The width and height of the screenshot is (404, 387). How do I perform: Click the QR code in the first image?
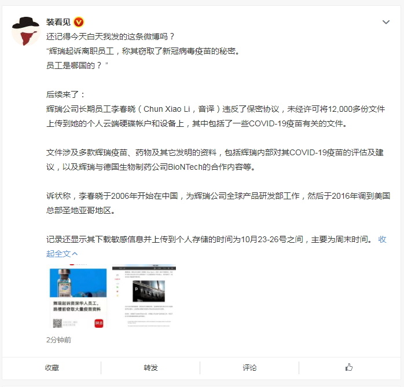(x=57, y=323)
